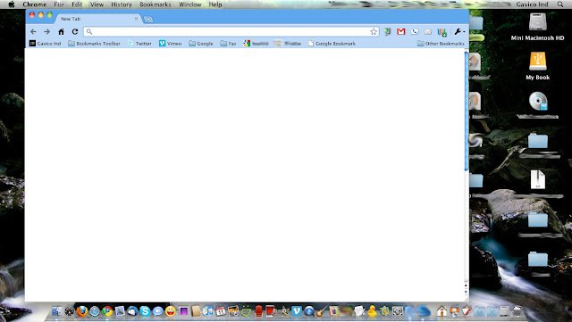Click the new tab button
Viewport: 572px width, 322px height.
tap(148, 19)
